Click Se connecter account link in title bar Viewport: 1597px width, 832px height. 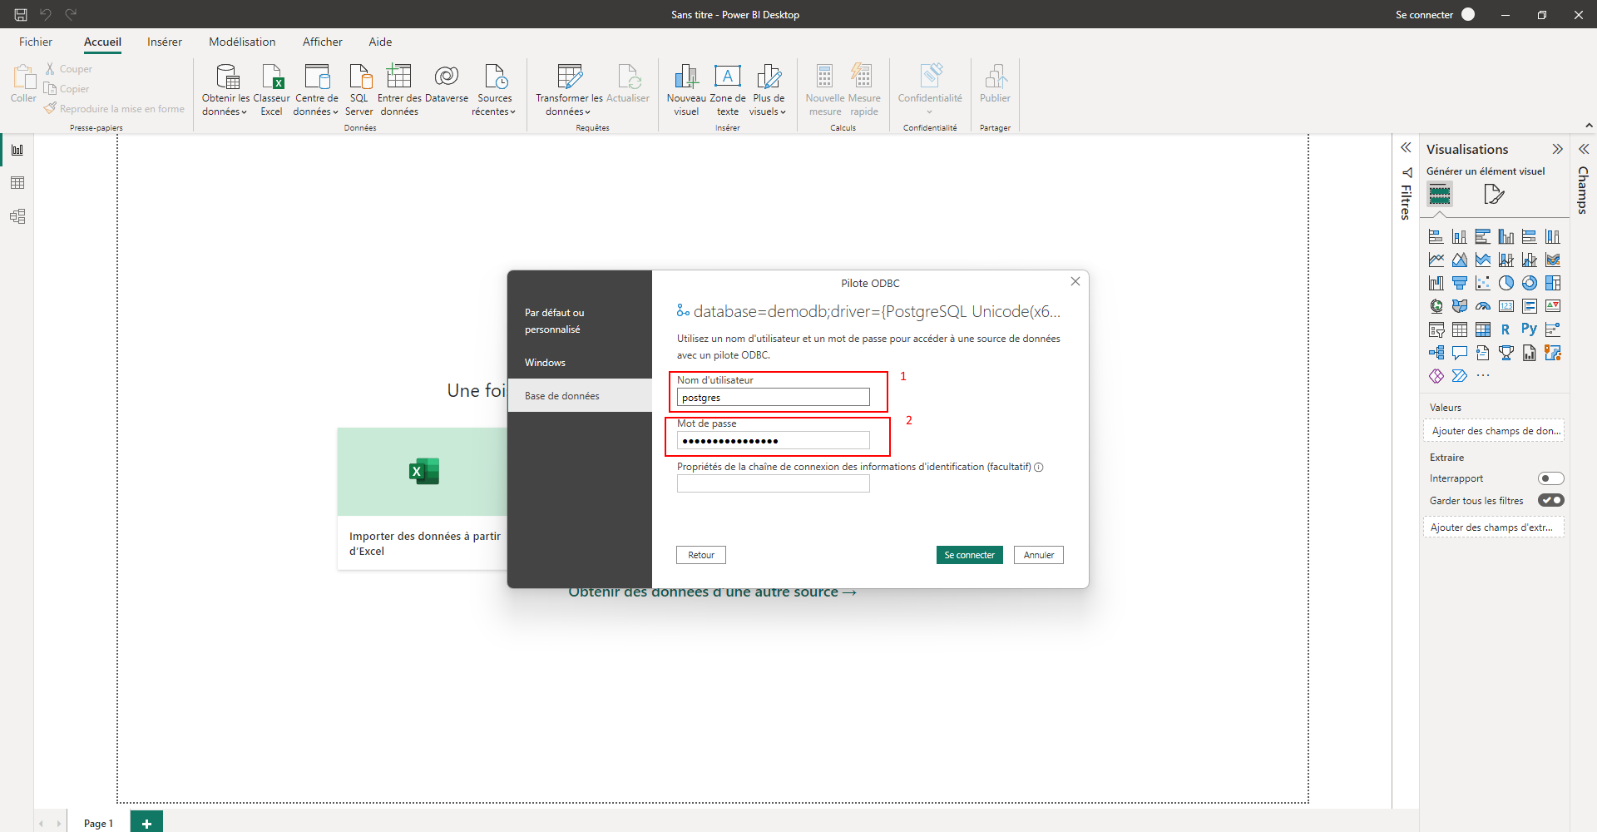coord(1424,15)
